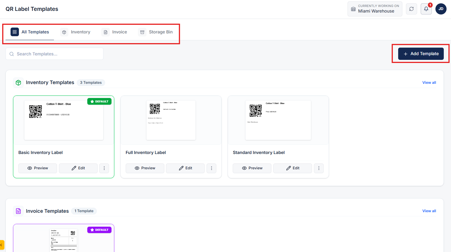451x252 pixels.
Task: Preview the Basic Inventory Label
Action: coord(38,168)
